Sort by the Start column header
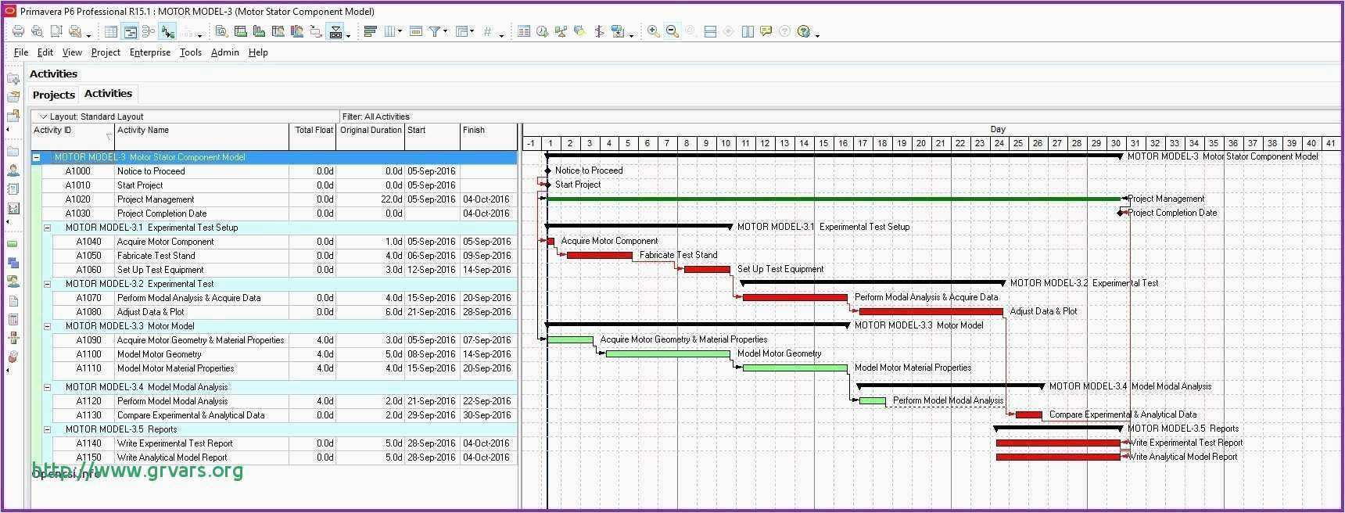 pyautogui.click(x=432, y=136)
